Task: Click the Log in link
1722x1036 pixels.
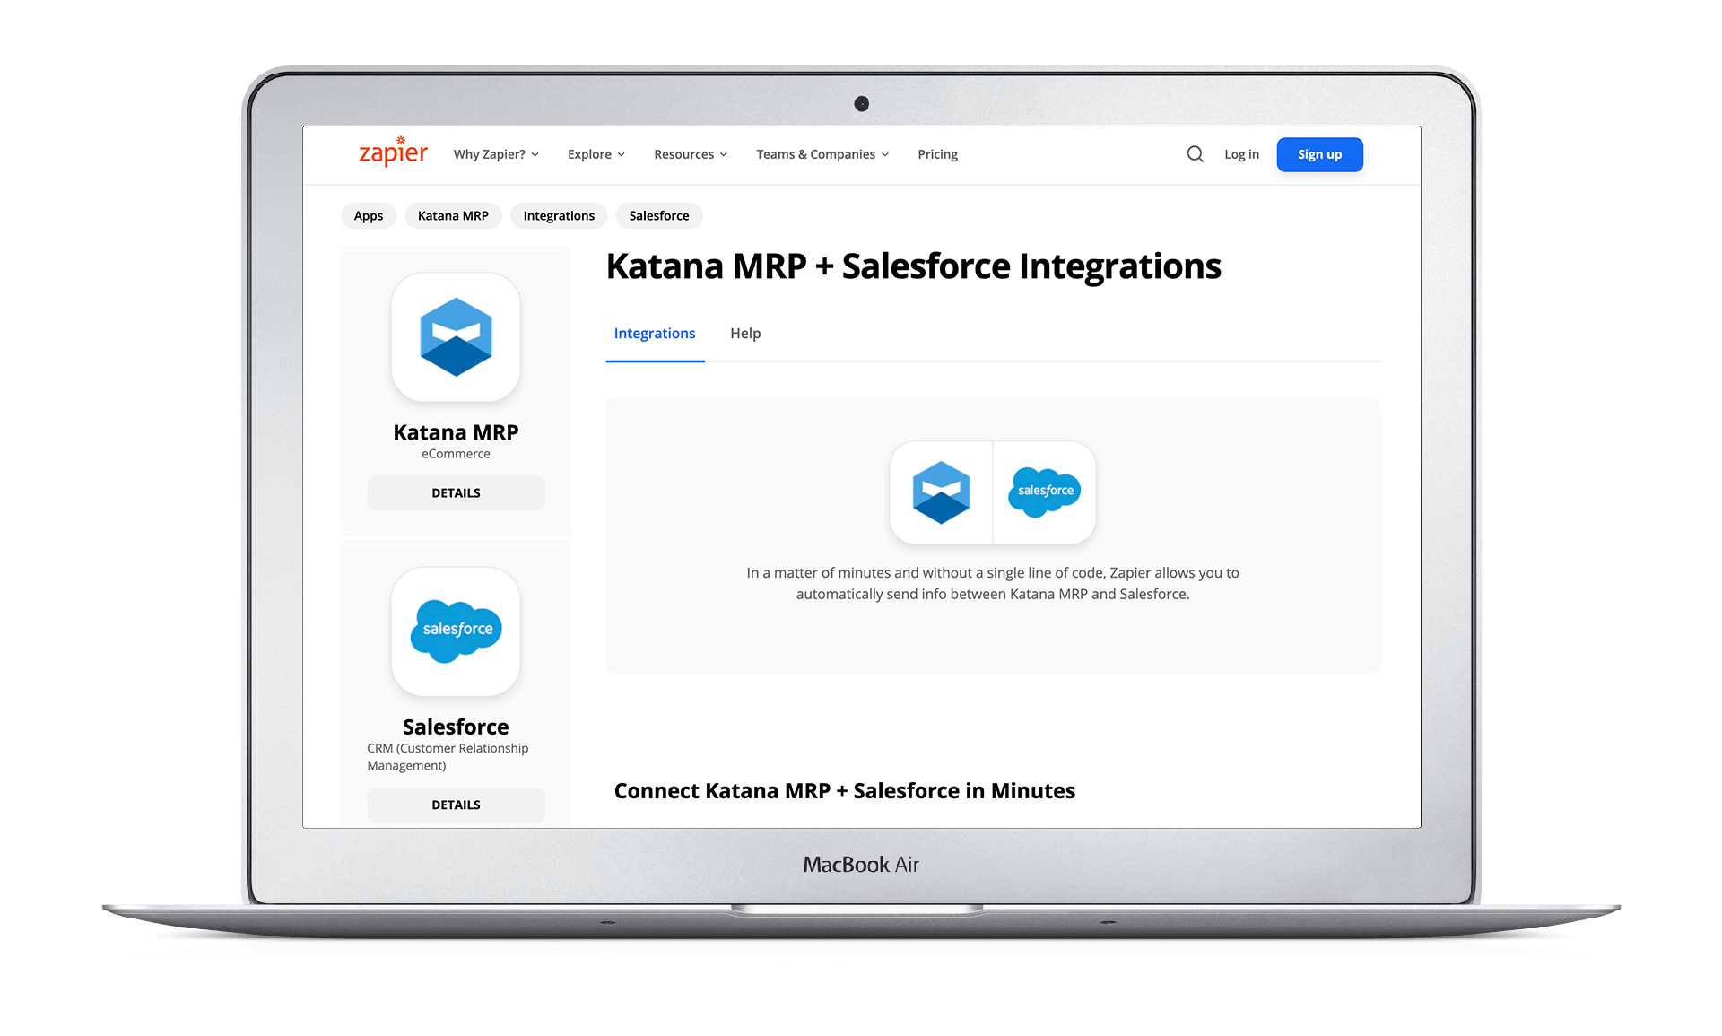Action: click(x=1241, y=154)
